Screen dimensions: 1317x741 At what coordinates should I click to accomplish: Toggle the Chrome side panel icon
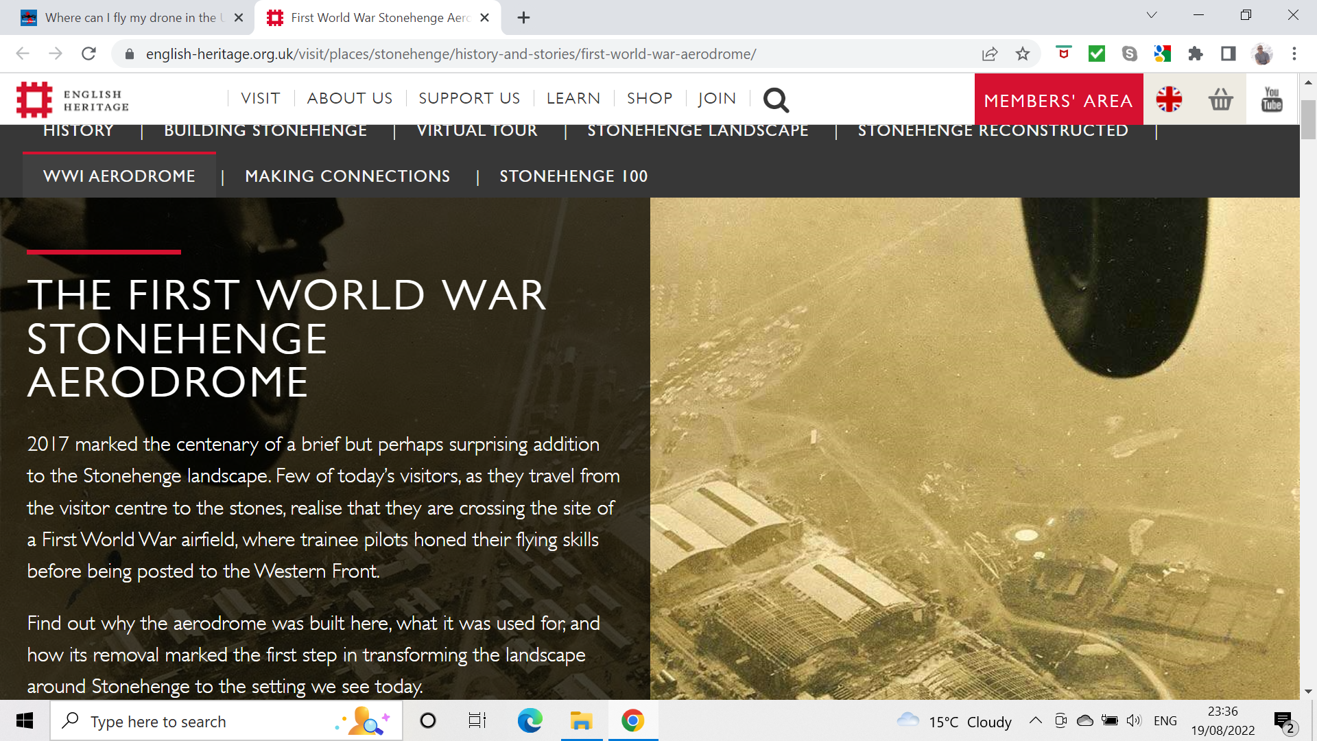coord(1229,54)
